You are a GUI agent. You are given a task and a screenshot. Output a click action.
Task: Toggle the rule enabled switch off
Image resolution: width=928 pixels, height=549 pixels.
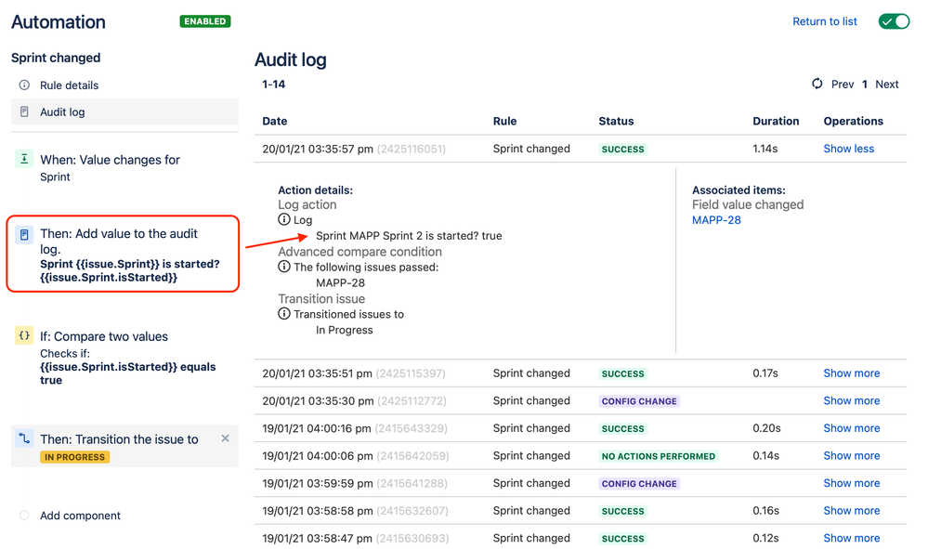point(894,21)
